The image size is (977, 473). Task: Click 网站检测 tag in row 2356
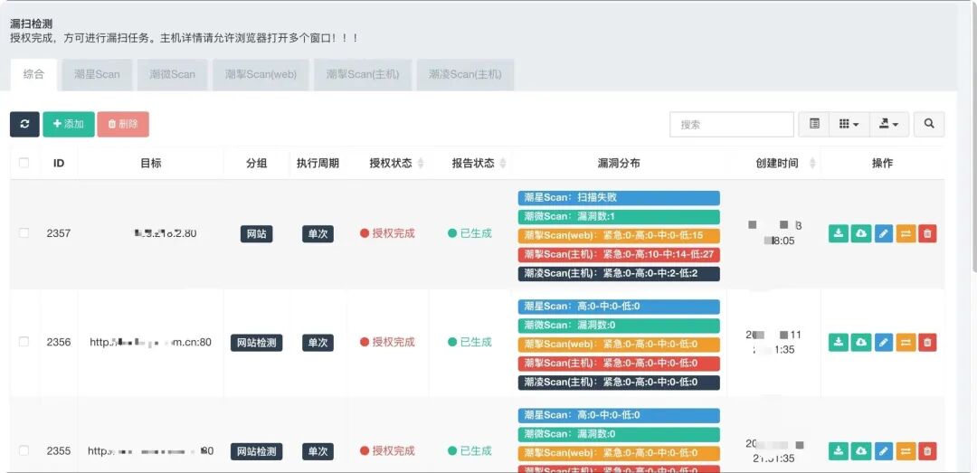point(257,342)
